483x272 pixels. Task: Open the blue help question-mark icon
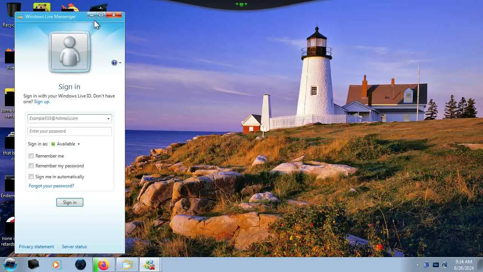[x=114, y=63]
